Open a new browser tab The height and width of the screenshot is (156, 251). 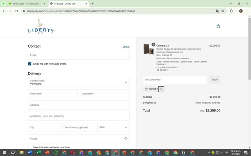pos(93,4)
